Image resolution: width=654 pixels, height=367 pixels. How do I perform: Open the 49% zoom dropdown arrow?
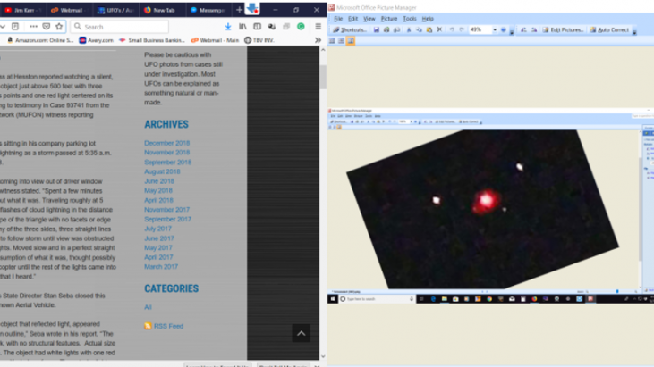[x=495, y=29]
